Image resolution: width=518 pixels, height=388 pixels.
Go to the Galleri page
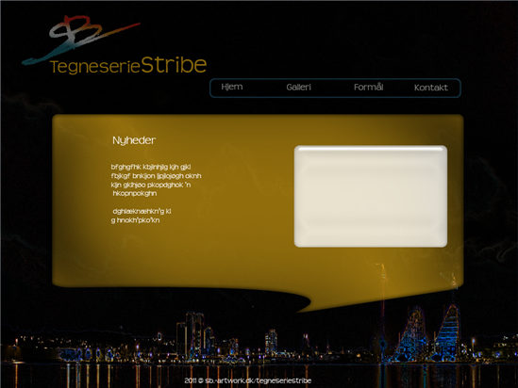tap(299, 87)
